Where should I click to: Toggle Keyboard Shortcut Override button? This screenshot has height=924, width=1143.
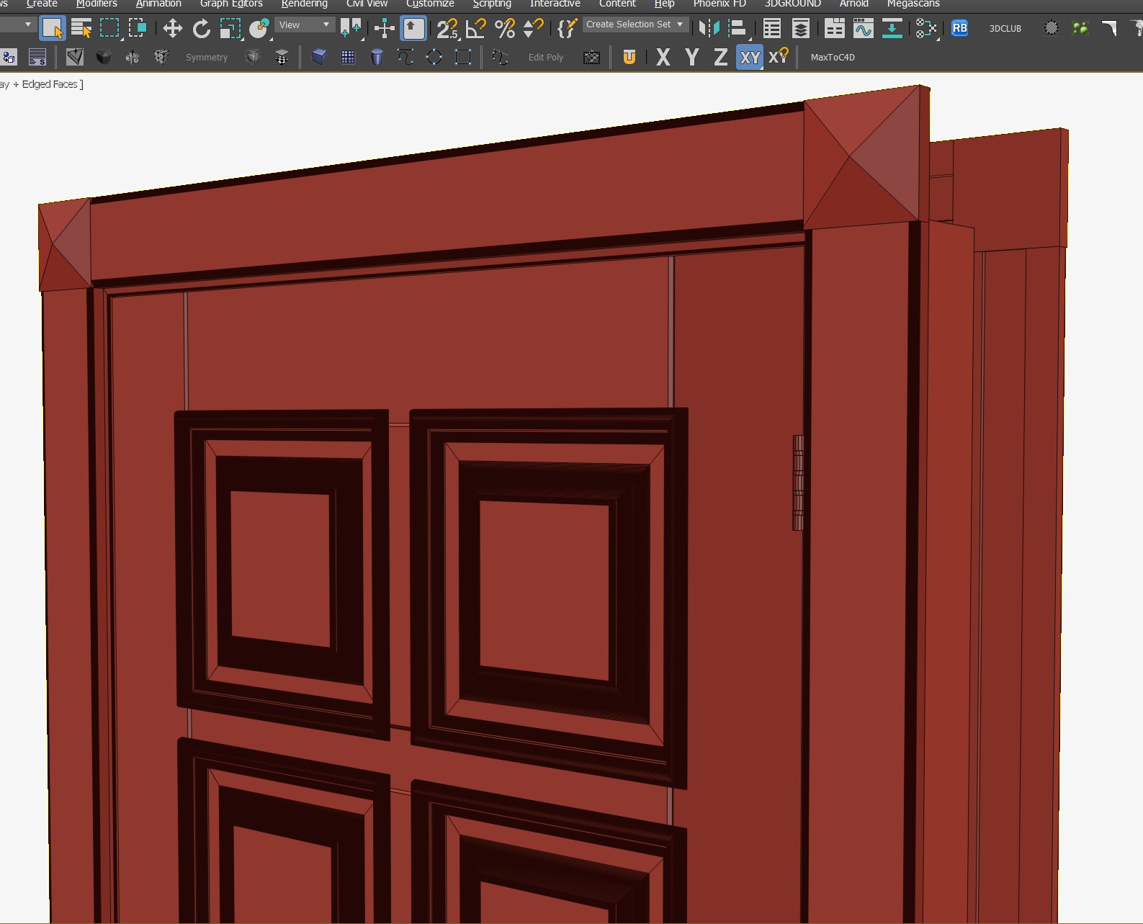413,29
